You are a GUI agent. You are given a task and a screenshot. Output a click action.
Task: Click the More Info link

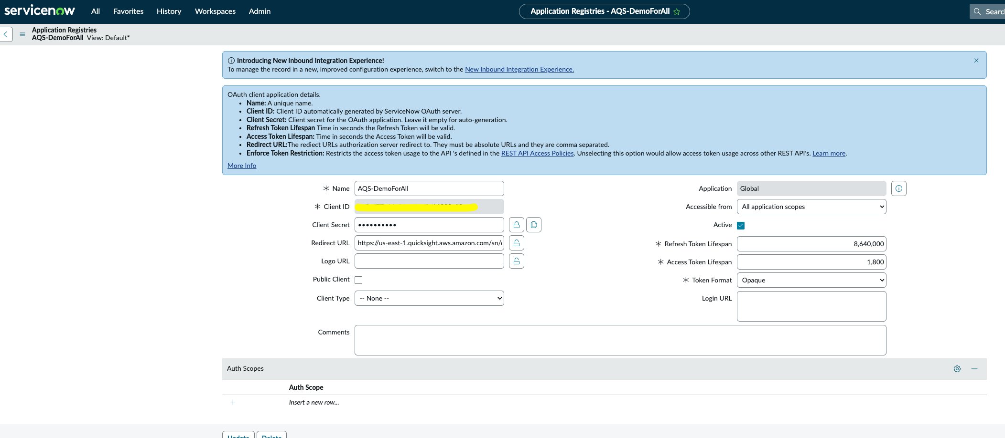click(241, 165)
